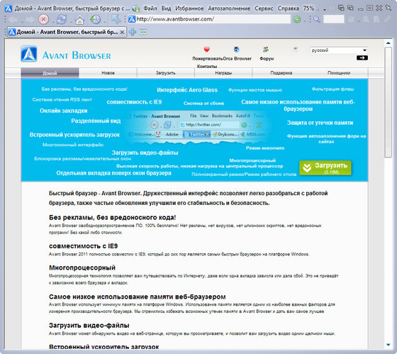Click the Фильтрация флеш link
The image size is (397, 354).
point(332,89)
